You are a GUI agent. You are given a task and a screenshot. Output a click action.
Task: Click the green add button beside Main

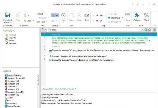click(145, 30)
